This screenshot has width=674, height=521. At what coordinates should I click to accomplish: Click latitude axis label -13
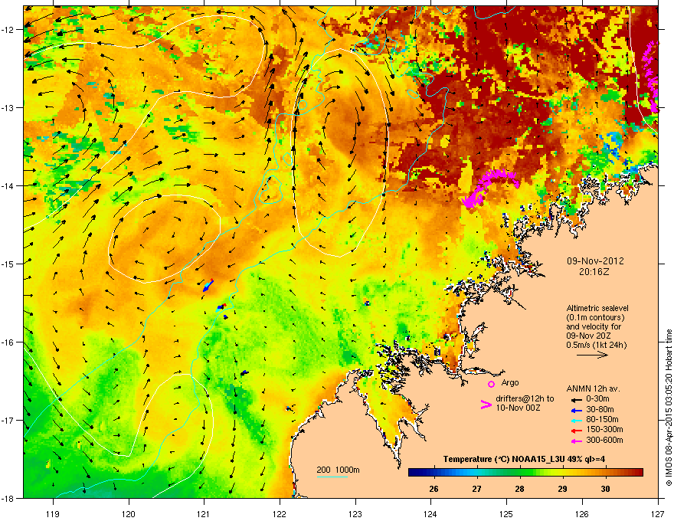point(8,107)
